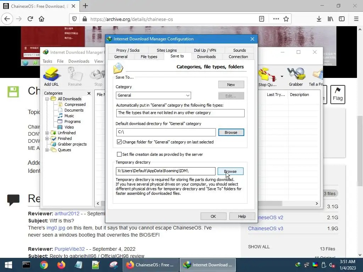Open the Firefox hamburger menu

click(x=356, y=19)
